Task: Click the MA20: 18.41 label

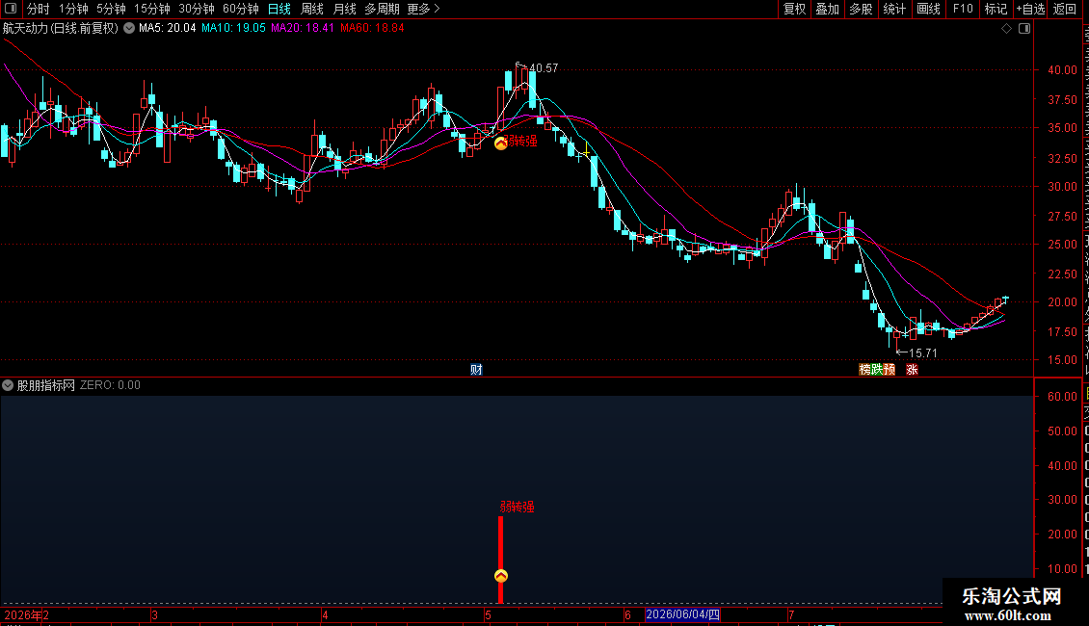Action: 303,29
